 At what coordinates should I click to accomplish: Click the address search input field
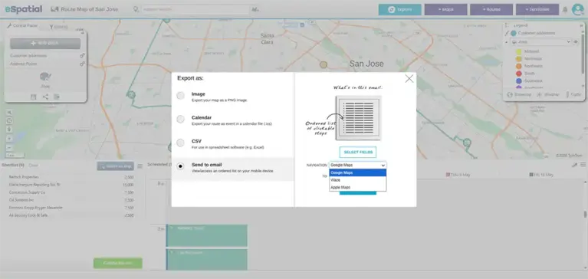point(195,9)
